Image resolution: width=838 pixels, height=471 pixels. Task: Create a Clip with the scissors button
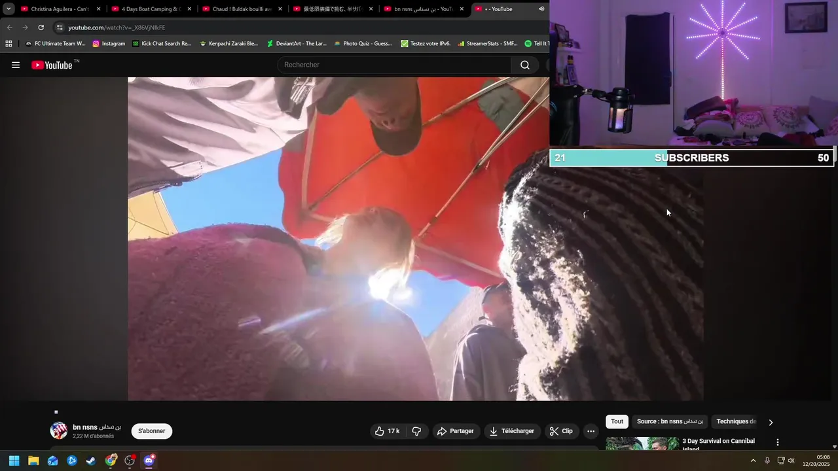(562, 431)
